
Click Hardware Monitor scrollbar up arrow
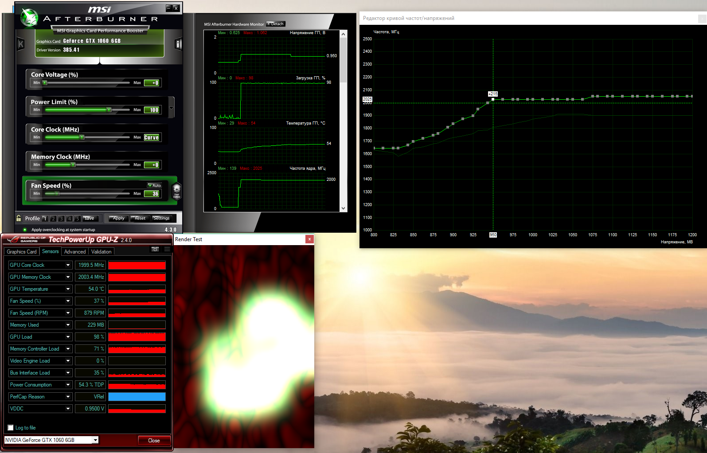coord(343,34)
